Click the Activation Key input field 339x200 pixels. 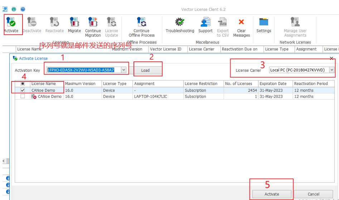pyautogui.click(x=84, y=70)
